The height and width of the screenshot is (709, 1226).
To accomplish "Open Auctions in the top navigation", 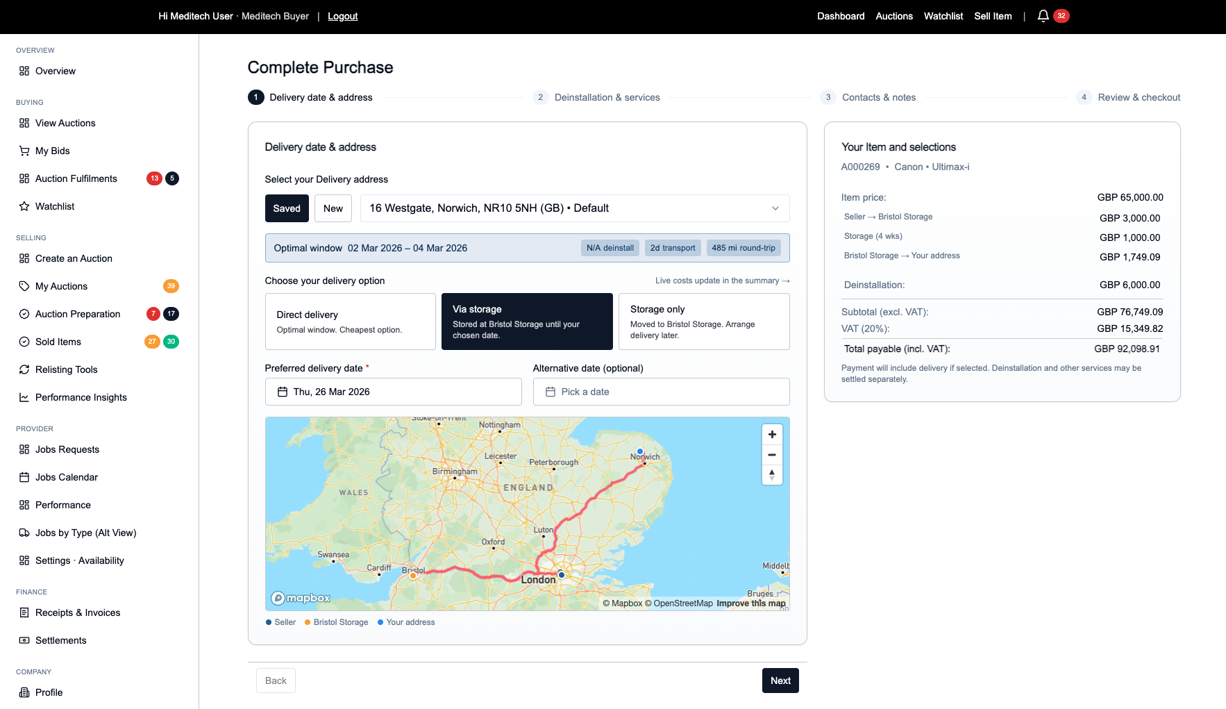I will [x=893, y=16].
